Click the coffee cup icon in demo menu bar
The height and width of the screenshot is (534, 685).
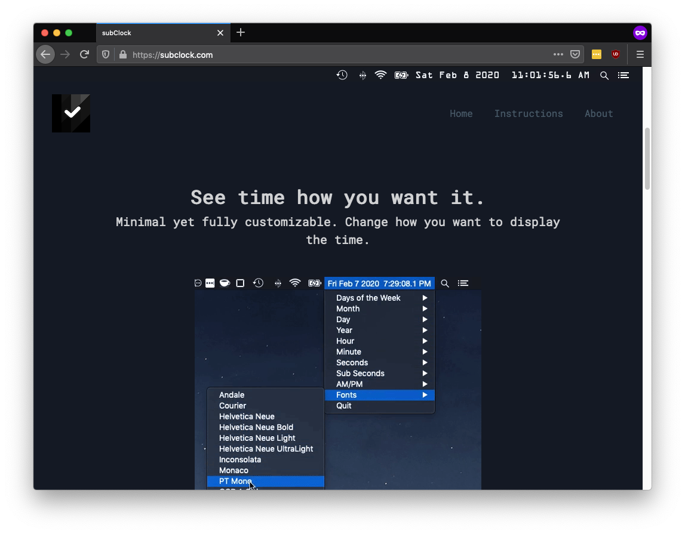225,283
